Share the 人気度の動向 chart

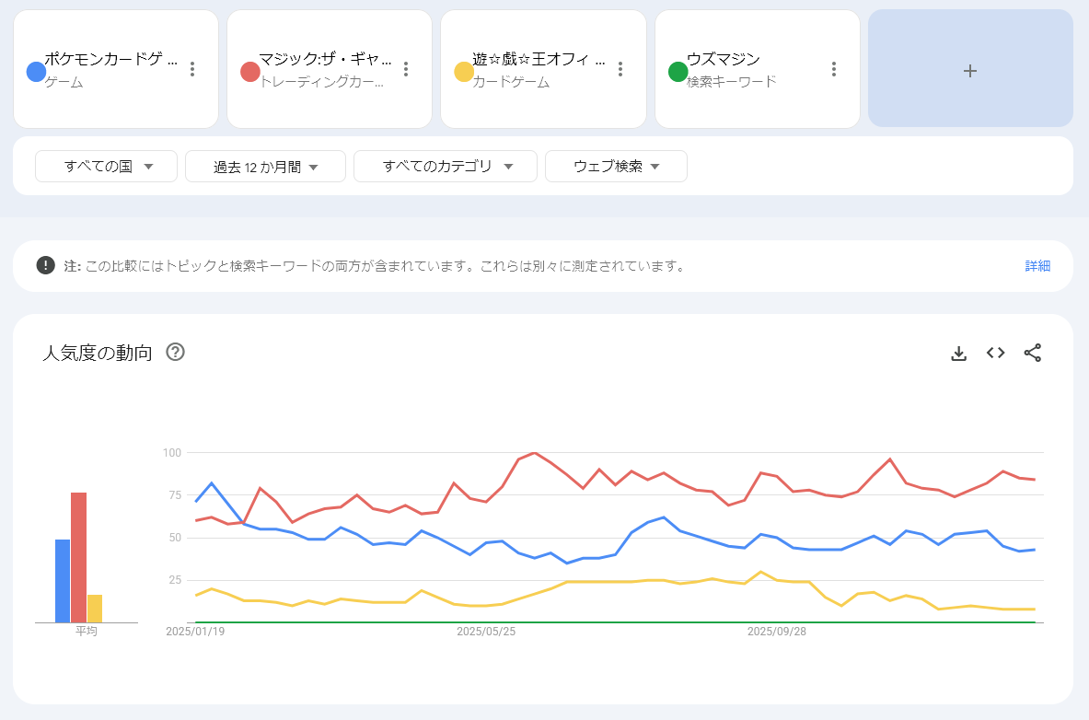tap(1032, 353)
